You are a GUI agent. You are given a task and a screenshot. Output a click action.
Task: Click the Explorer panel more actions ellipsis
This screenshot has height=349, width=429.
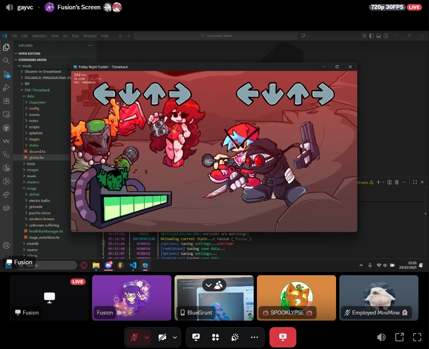[x=90, y=46]
